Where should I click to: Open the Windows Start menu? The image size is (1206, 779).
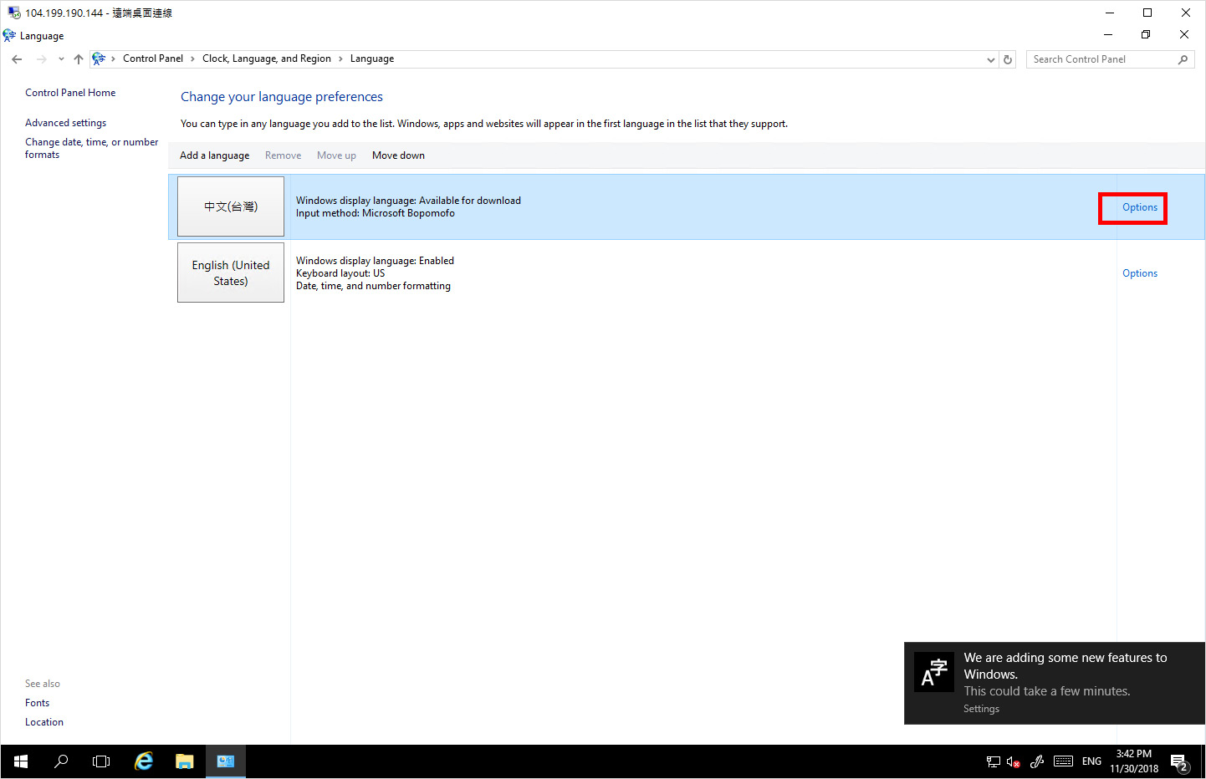point(21,761)
